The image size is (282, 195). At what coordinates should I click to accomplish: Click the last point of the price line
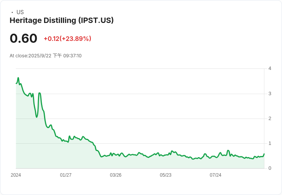[x=264, y=154]
